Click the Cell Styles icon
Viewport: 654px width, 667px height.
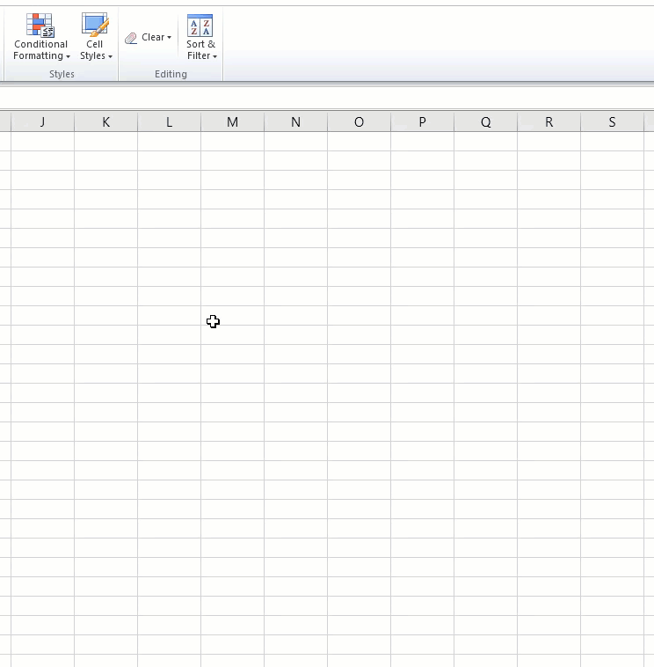coord(95,25)
